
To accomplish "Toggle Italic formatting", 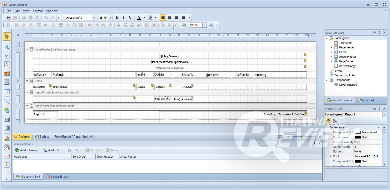I will [123, 18].
